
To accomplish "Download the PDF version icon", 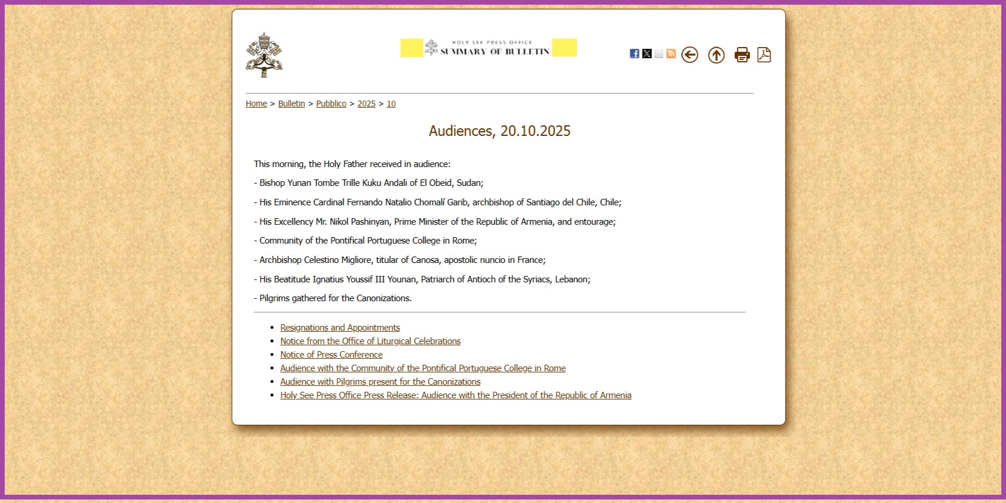I will coord(764,55).
